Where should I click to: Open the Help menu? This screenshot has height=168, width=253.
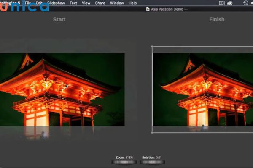point(133,3)
